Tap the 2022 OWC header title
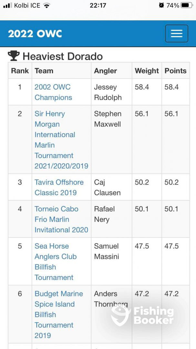The height and width of the screenshot is (349, 196). tap(35, 34)
